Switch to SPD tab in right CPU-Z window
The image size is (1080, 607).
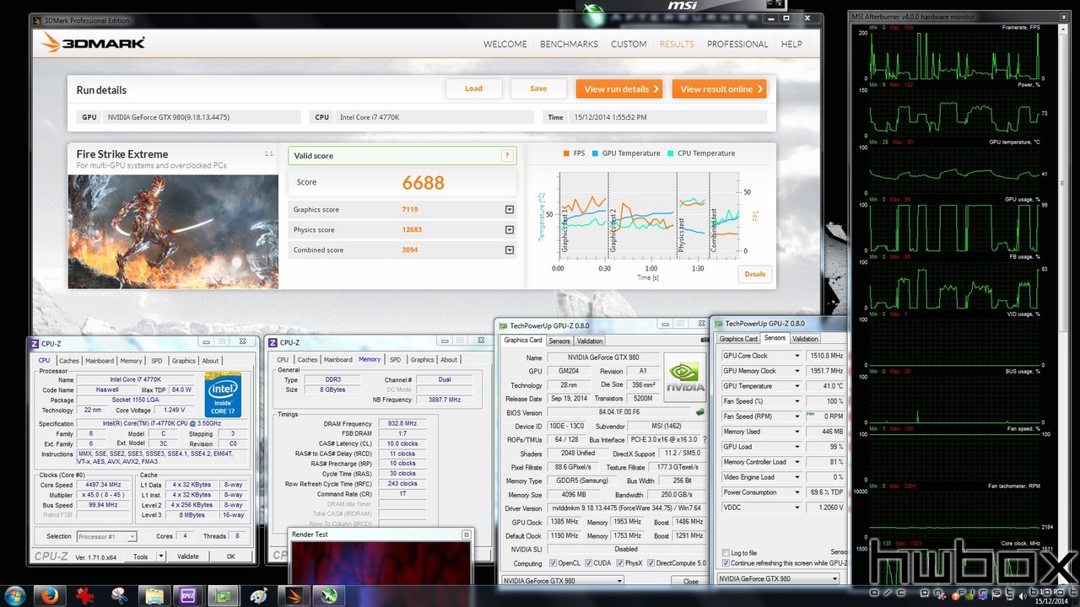coord(395,359)
